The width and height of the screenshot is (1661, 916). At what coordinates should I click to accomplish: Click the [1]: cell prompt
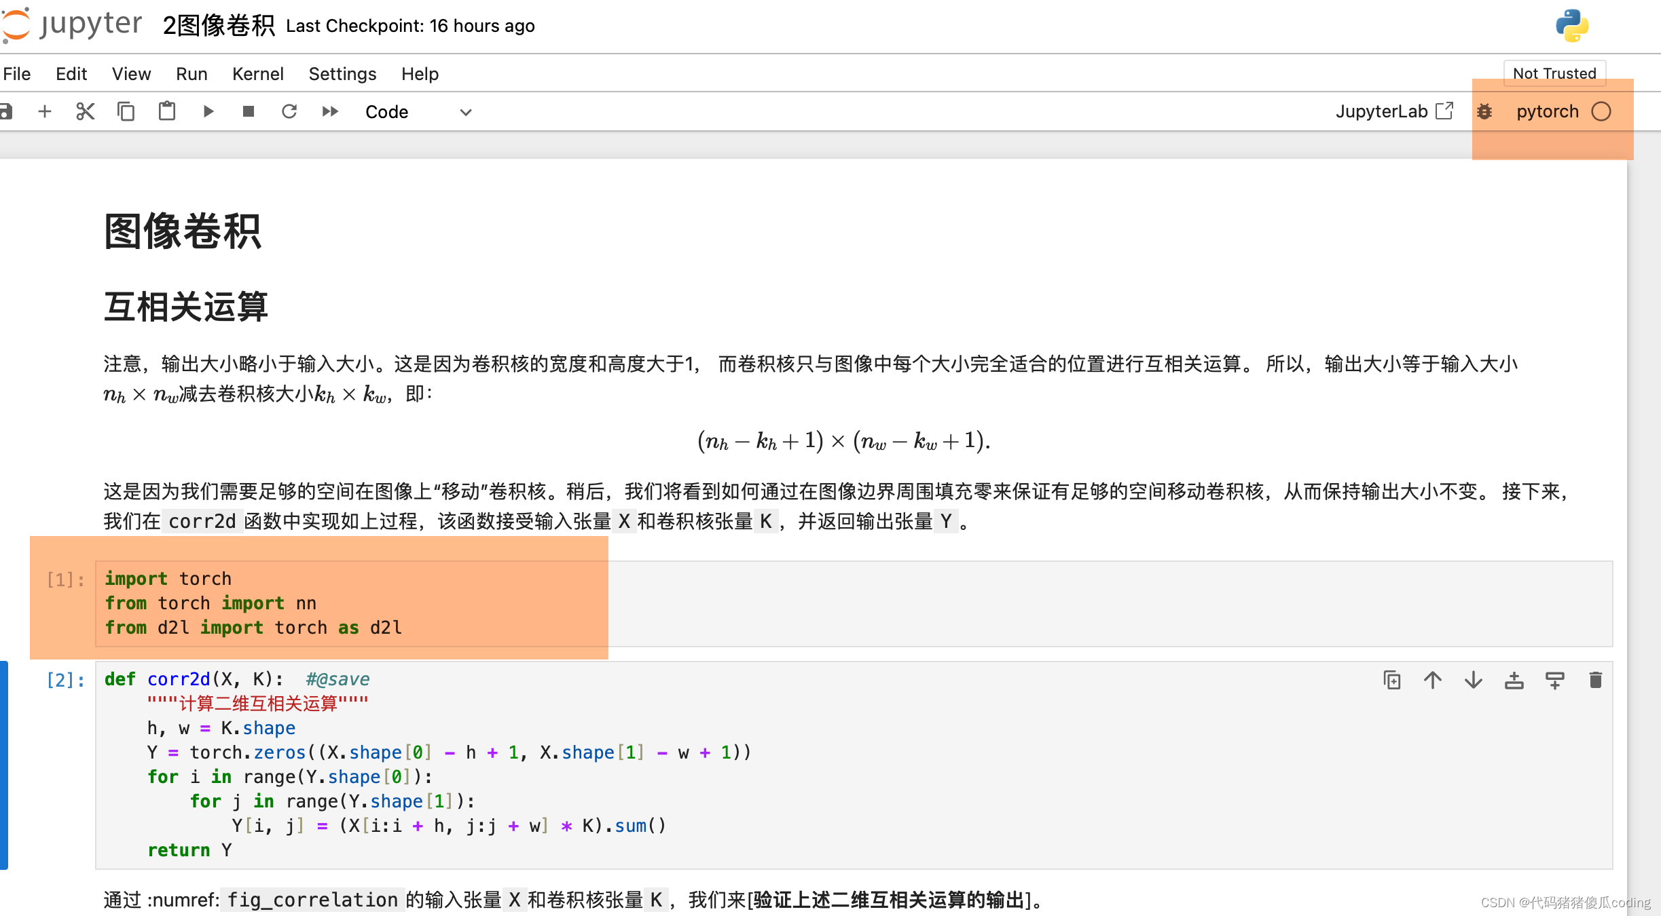(66, 579)
